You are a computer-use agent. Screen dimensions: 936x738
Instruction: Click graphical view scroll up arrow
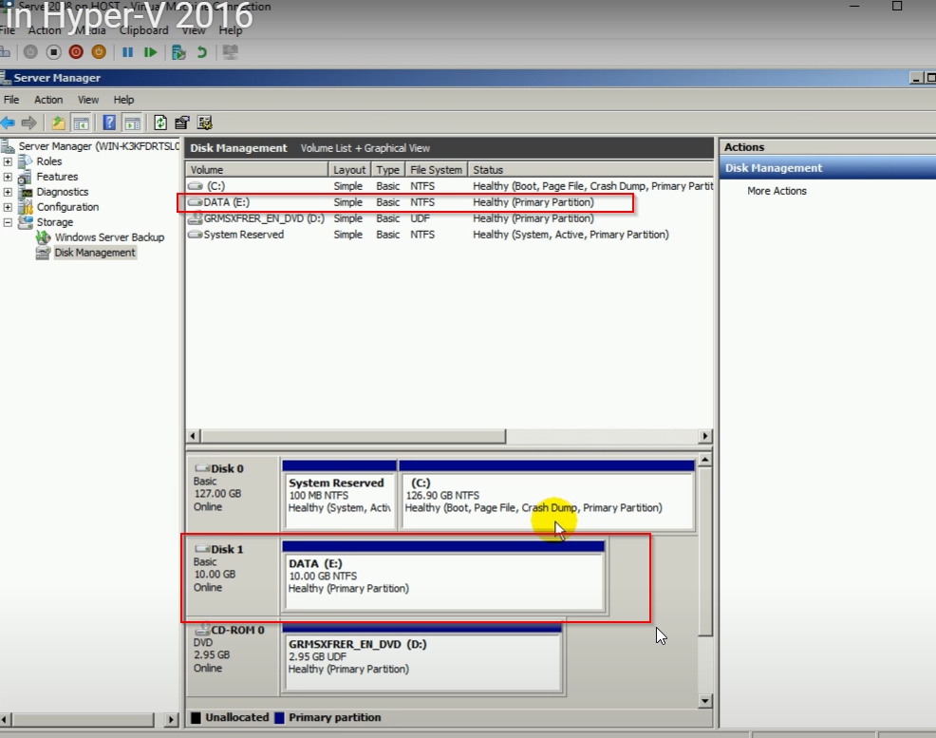(705, 460)
